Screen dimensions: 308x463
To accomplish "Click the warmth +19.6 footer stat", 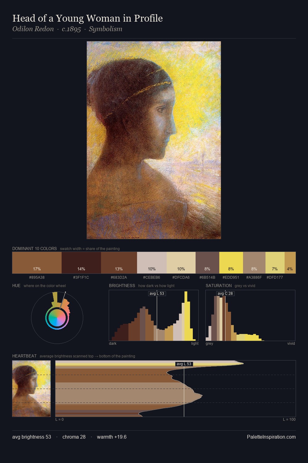I will click(112, 437).
